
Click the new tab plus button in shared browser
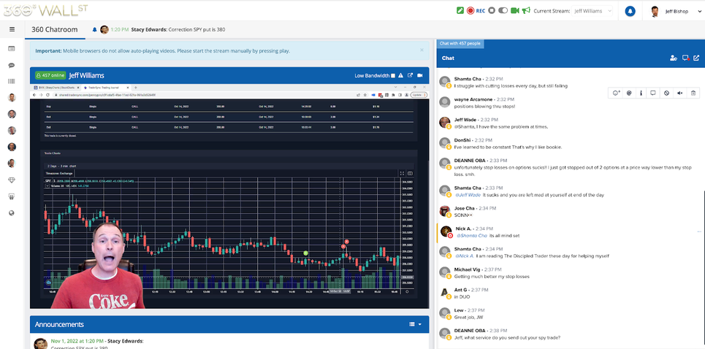(136, 87)
